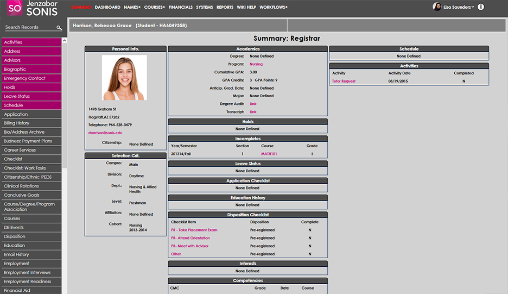Open the Degree Audit link
This screenshot has height=294, width=508.
[x=253, y=104]
